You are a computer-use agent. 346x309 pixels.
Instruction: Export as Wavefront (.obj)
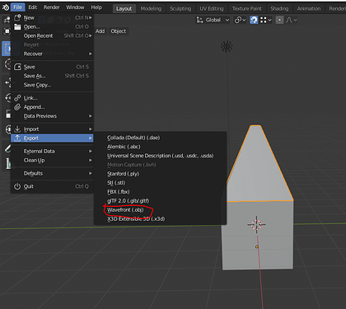coord(161,210)
